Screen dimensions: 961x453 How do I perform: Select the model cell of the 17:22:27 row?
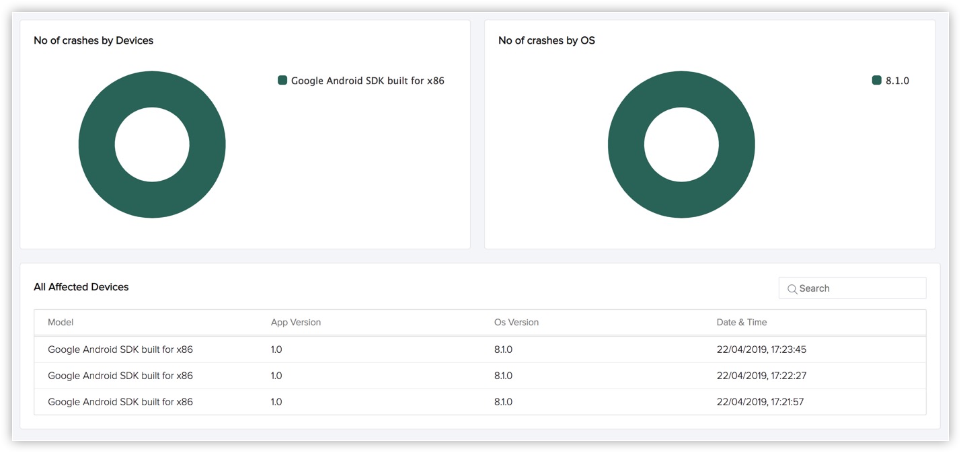coord(120,376)
